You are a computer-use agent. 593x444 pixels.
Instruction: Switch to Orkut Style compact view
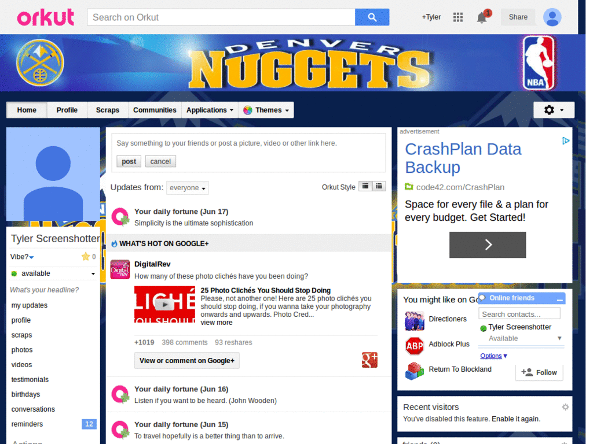point(365,186)
